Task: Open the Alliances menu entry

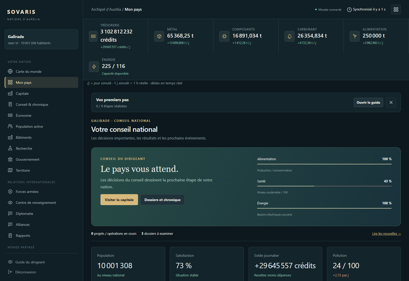Action: coord(41,224)
